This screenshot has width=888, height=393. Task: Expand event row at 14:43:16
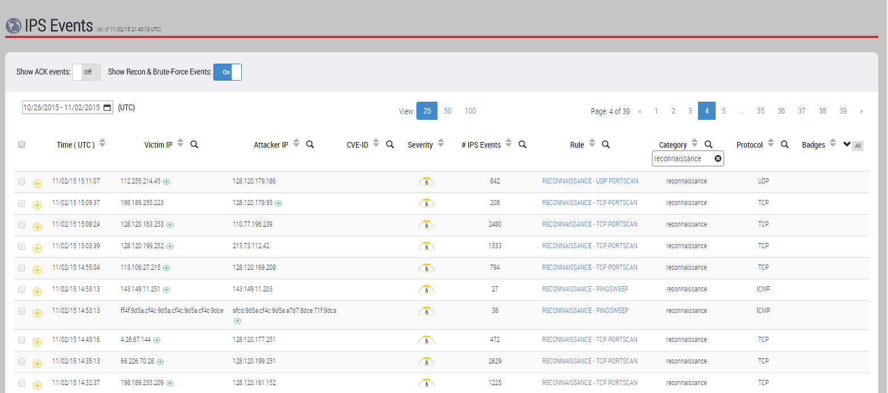38,342
